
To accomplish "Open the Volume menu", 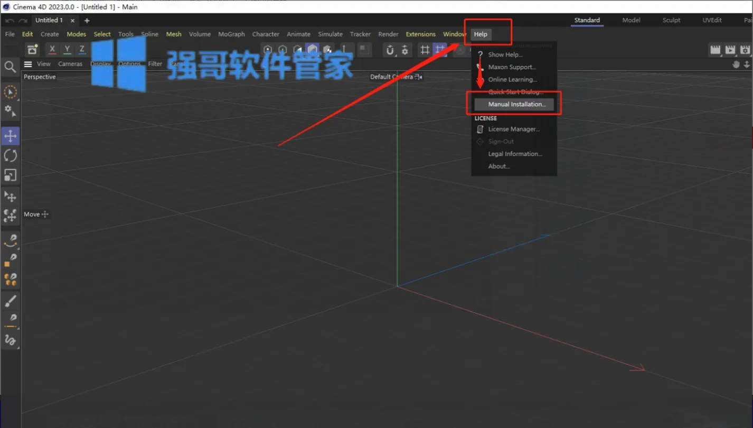I will coord(200,34).
